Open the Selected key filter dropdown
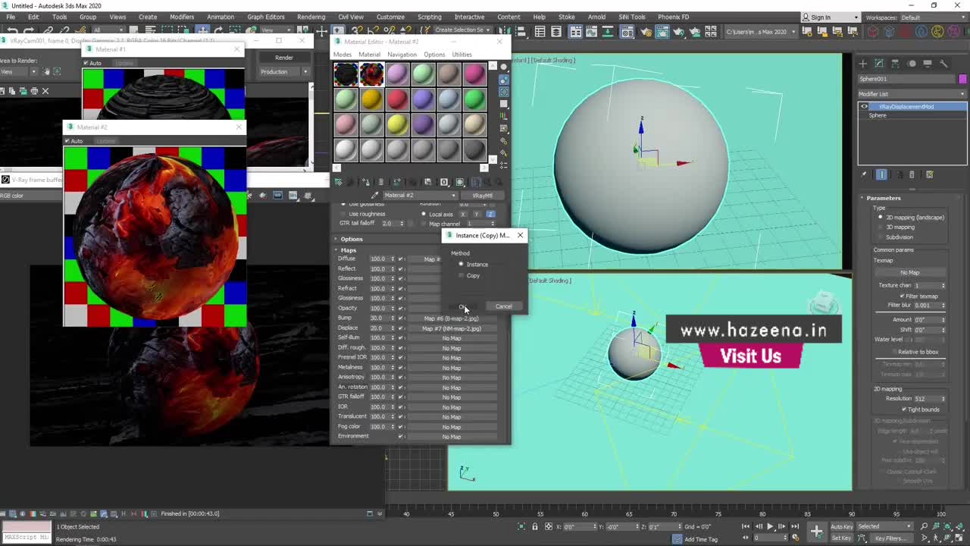 (x=884, y=526)
